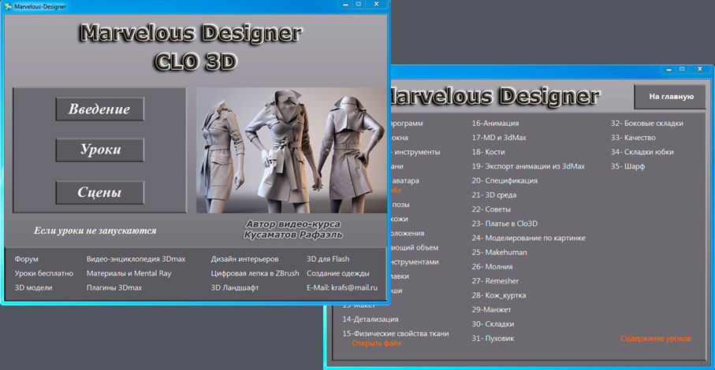
Task: Open Создание одежды link
Action: click(338, 273)
